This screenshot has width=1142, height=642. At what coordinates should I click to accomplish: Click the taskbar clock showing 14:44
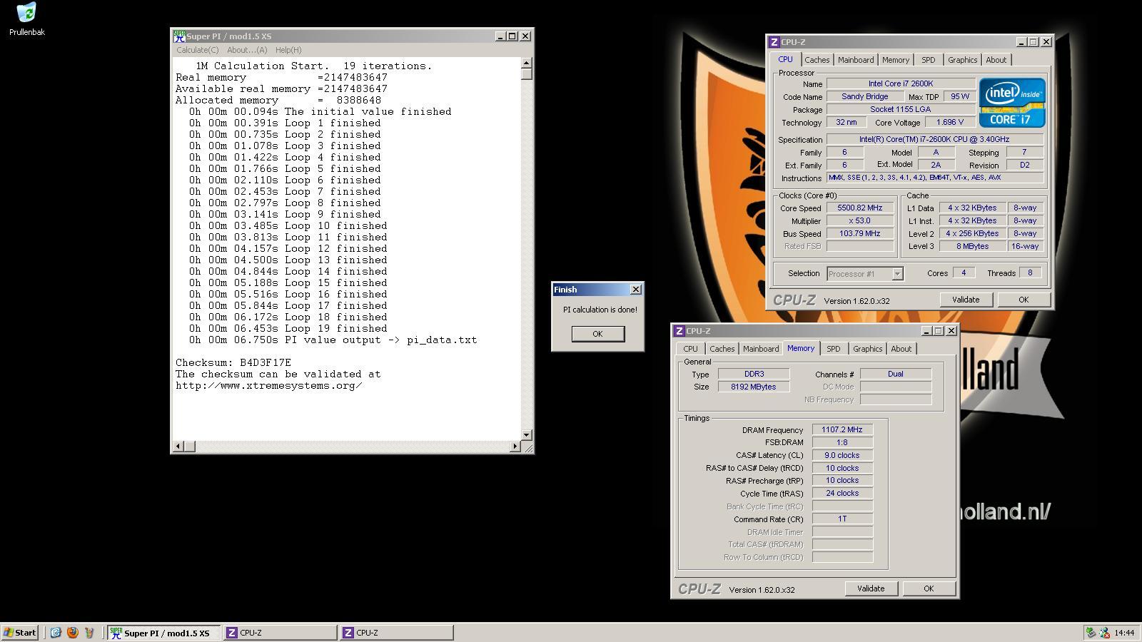click(1124, 633)
